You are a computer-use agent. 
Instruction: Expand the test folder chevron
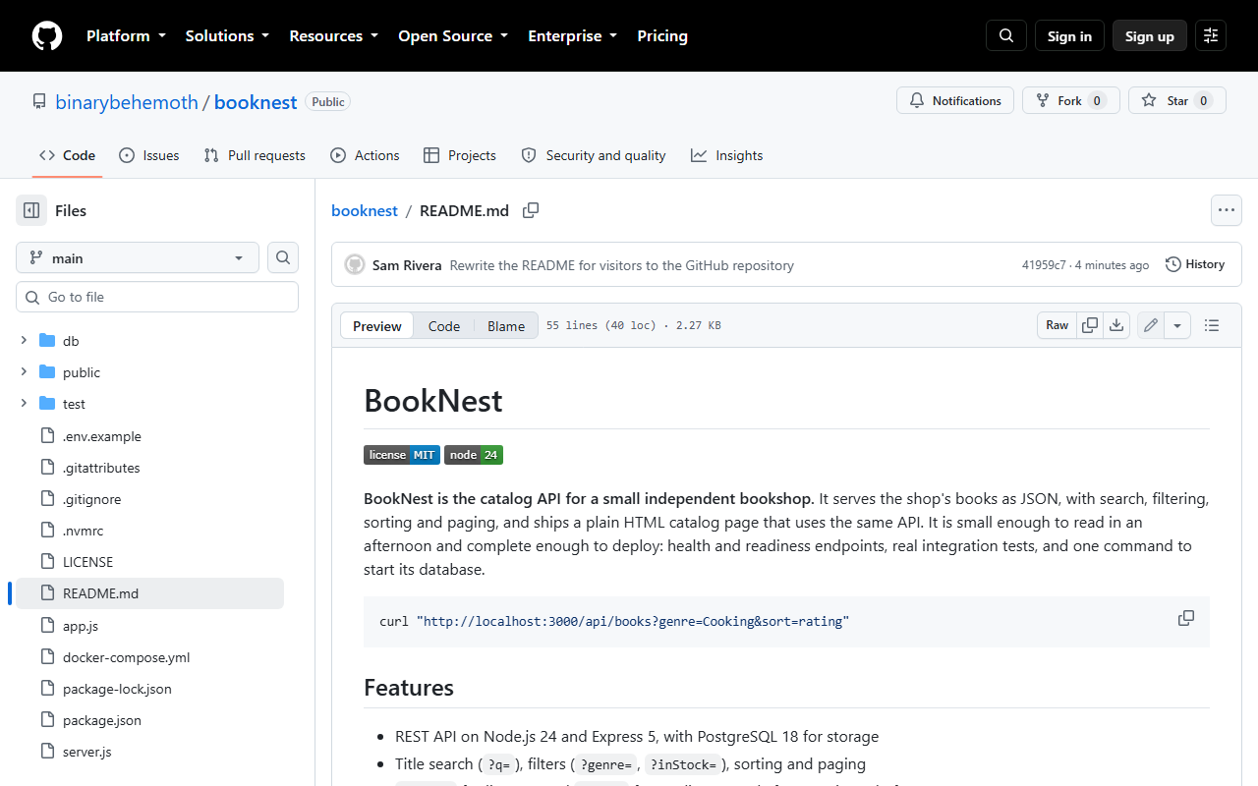(24, 404)
